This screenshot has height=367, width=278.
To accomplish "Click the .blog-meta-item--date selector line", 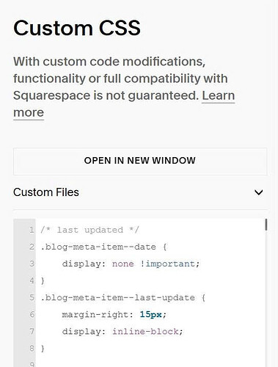I will [x=103, y=247].
